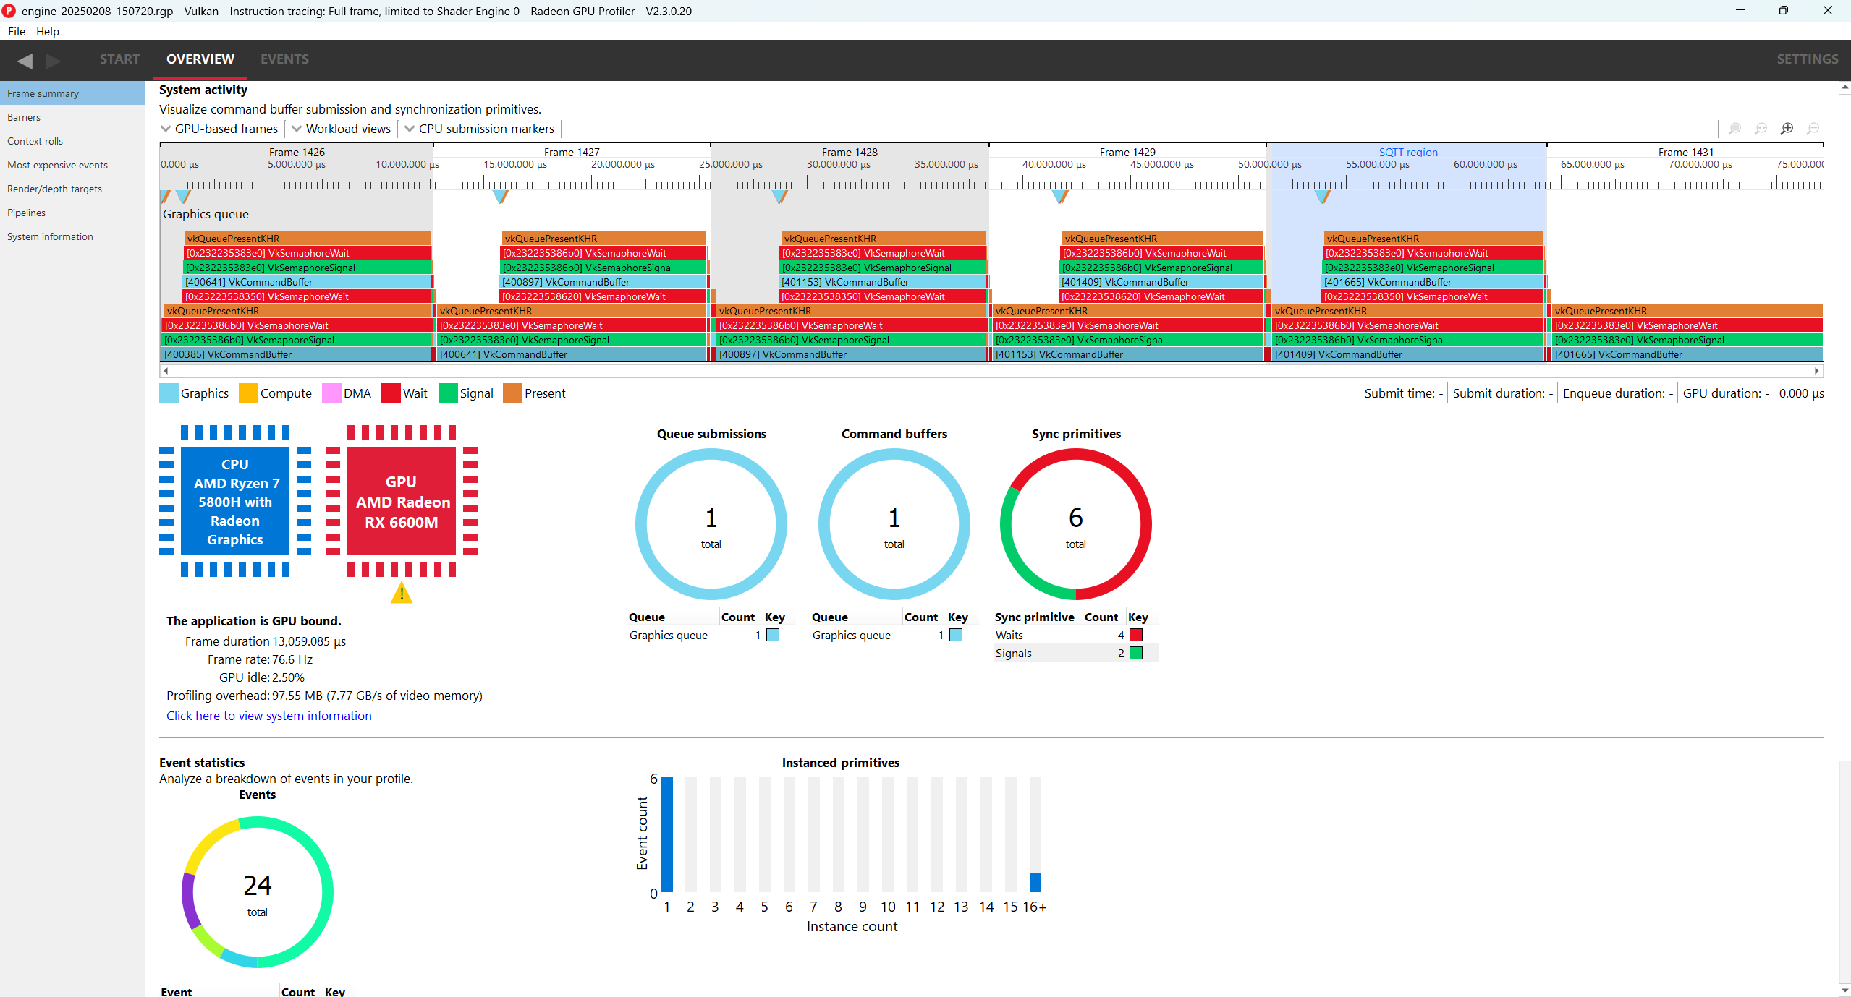The width and height of the screenshot is (1851, 997).
Task: Click the submission marker in Frame 1429
Action: click(x=1060, y=196)
